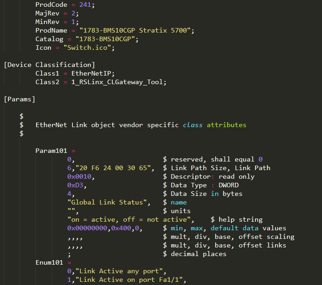
Task: Click the ProdName string containing Stratix 5700
Action: [x=137, y=30]
